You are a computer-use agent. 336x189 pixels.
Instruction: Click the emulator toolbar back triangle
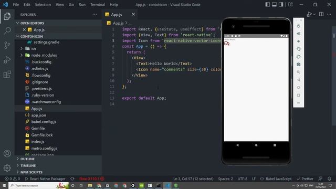click(x=299, y=80)
